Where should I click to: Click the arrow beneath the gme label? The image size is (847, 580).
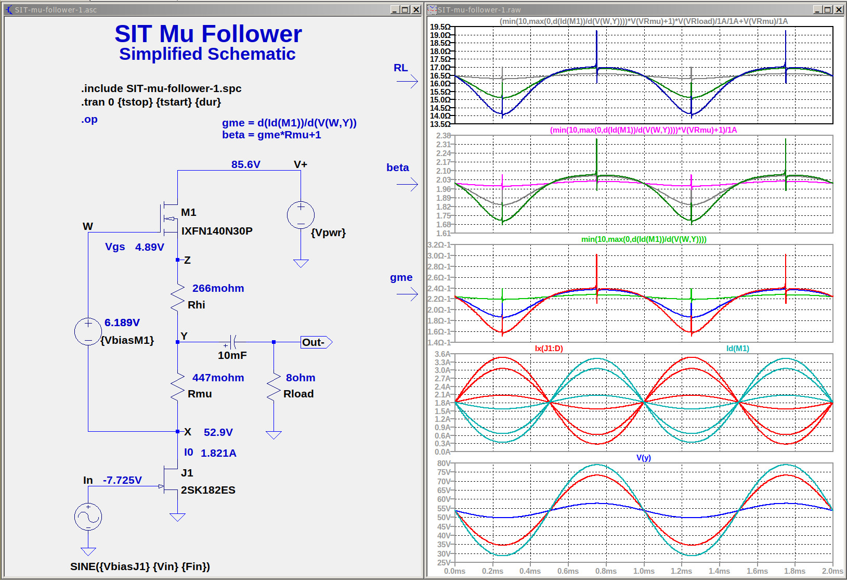tap(407, 294)
